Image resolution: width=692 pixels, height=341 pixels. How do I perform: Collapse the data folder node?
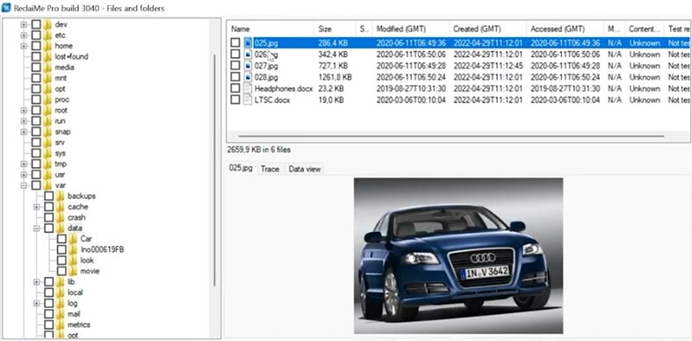pyautogui.click(x=37, y=228)
